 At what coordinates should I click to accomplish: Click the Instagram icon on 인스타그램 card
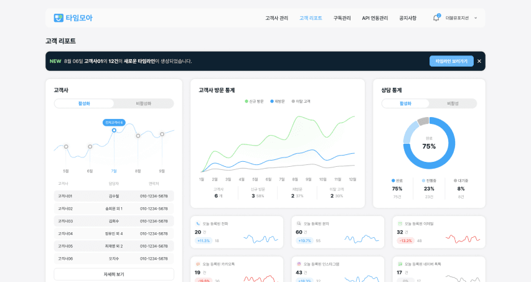point(299,264)
